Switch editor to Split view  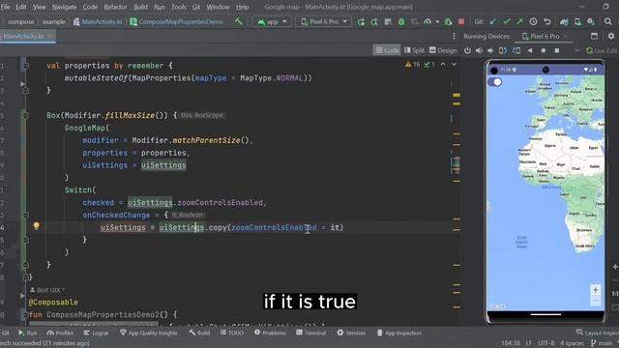point(415,50)
